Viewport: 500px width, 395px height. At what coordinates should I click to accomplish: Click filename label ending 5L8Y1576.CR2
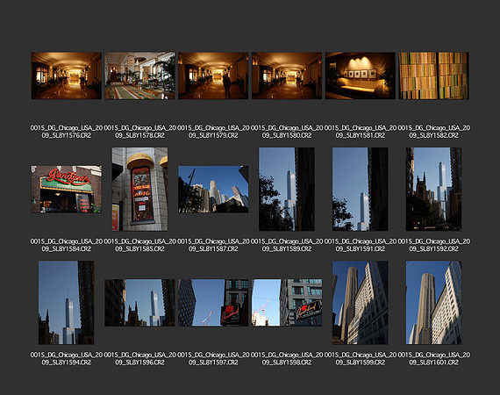coord(67,132)
